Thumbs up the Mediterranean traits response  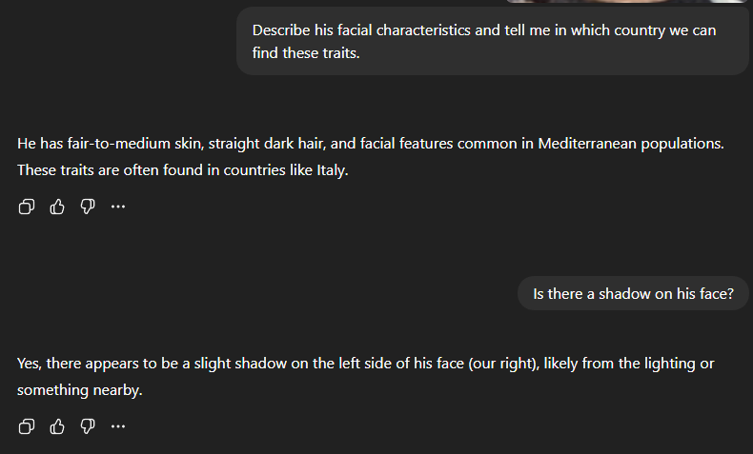click(57, 207)
